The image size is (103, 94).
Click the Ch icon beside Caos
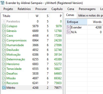[4, 36]
